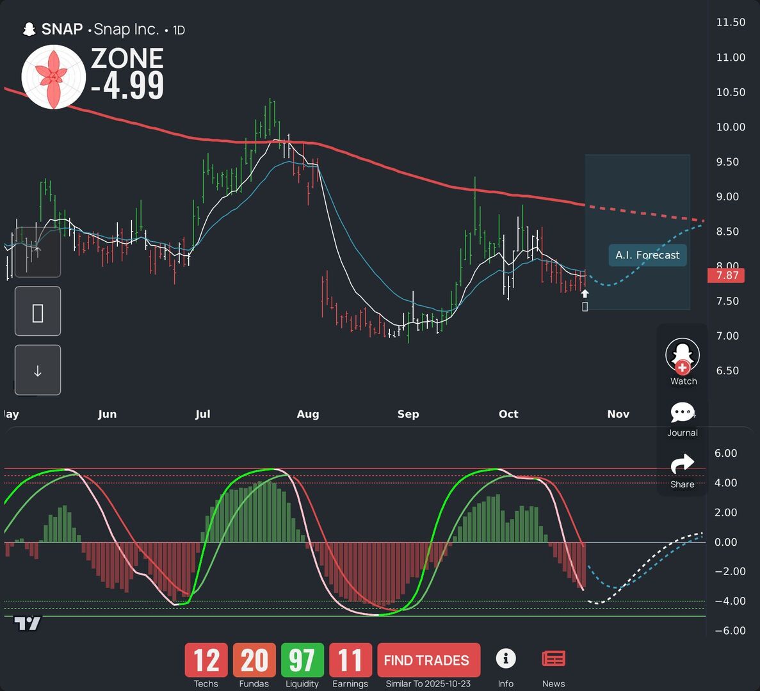Open the ZONE radar flower indicator
760x691 pixels.
pyautogui.click(x=54, y=77)
